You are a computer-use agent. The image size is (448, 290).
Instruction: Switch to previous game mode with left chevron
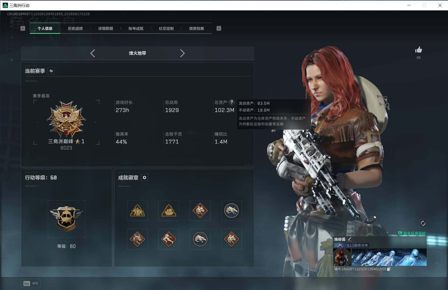pyautogui.click(x=92, y=53)
